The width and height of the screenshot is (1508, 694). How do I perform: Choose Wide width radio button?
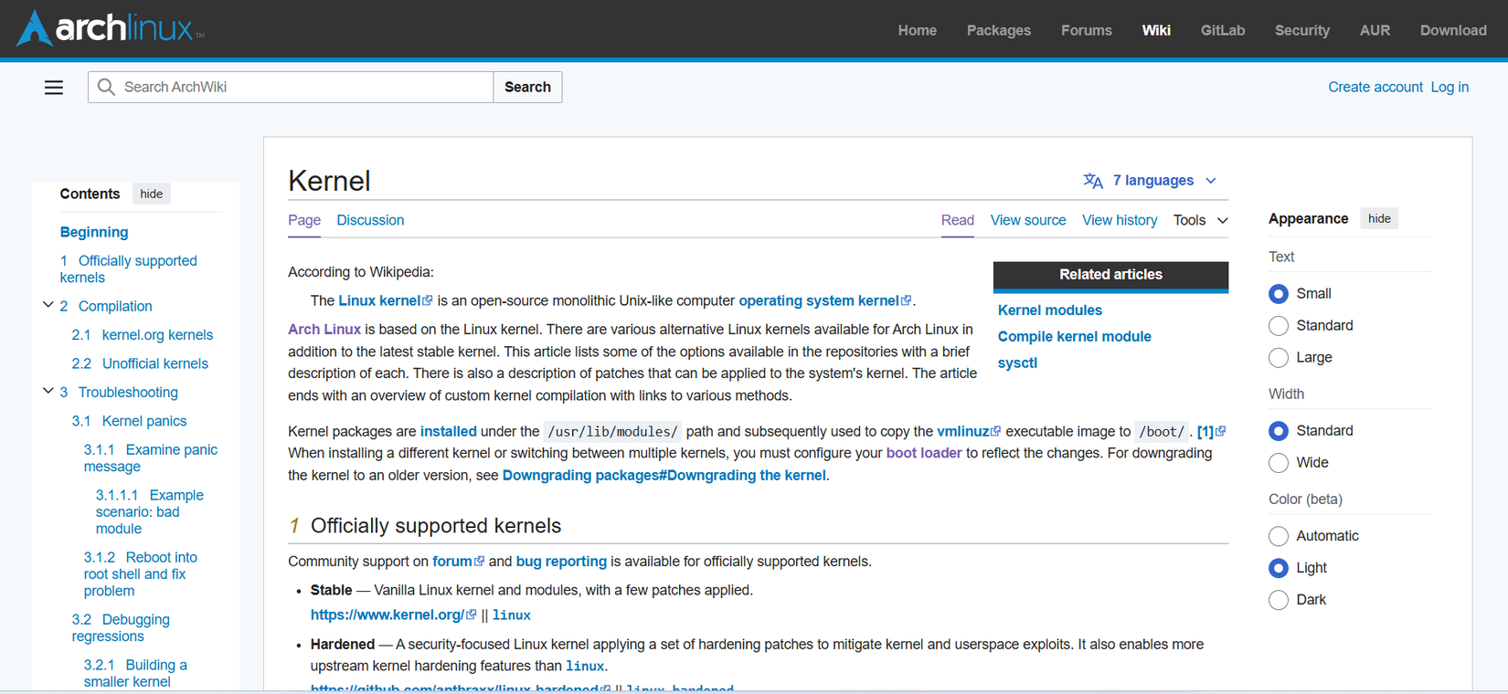point(1279,463)
